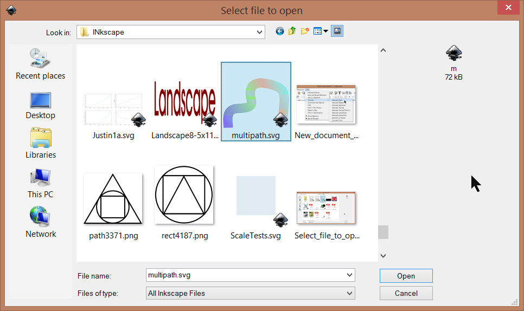Screen dimensions: 524x311
Task: Go up one folder level
Action: (x=292, y=31)
